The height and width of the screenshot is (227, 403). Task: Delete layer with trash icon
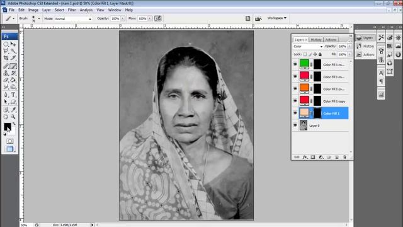pyautogui.click(x=344, y=157)
